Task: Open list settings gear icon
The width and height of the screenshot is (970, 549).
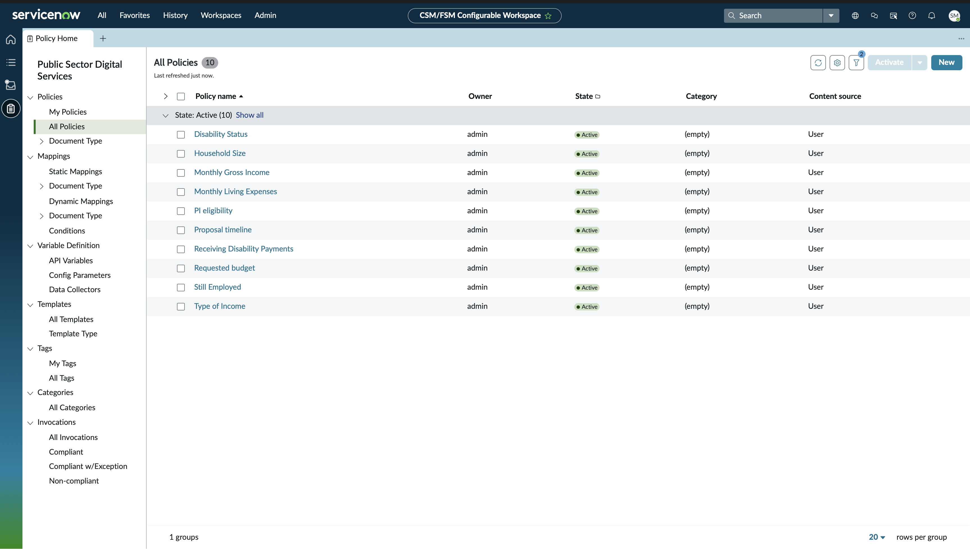Action: pos(837,63)
